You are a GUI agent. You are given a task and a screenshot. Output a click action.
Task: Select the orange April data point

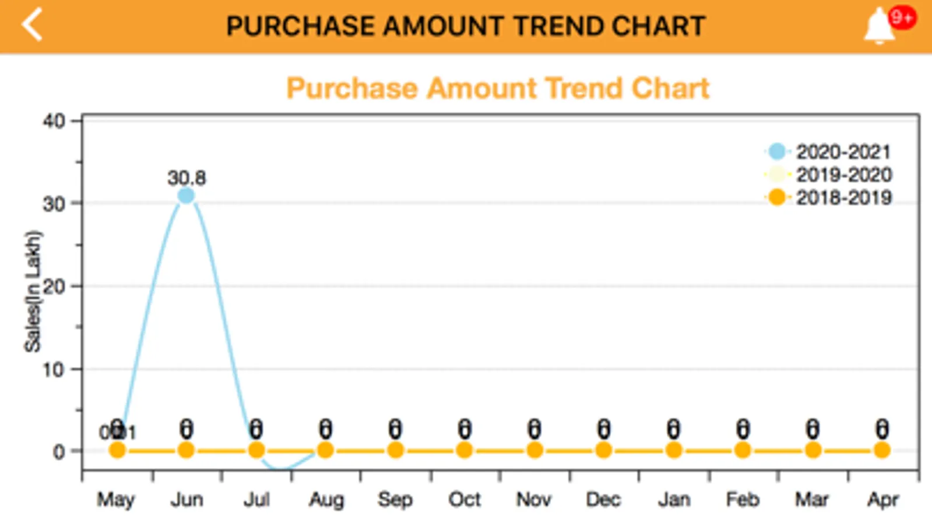882,450
